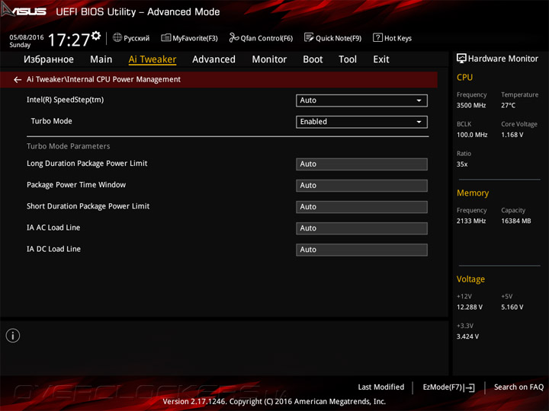Click the breadcrumb Internal CPU Power Management text
The height and width of the screenshot is (411, 549).
[x=124, y=79]
